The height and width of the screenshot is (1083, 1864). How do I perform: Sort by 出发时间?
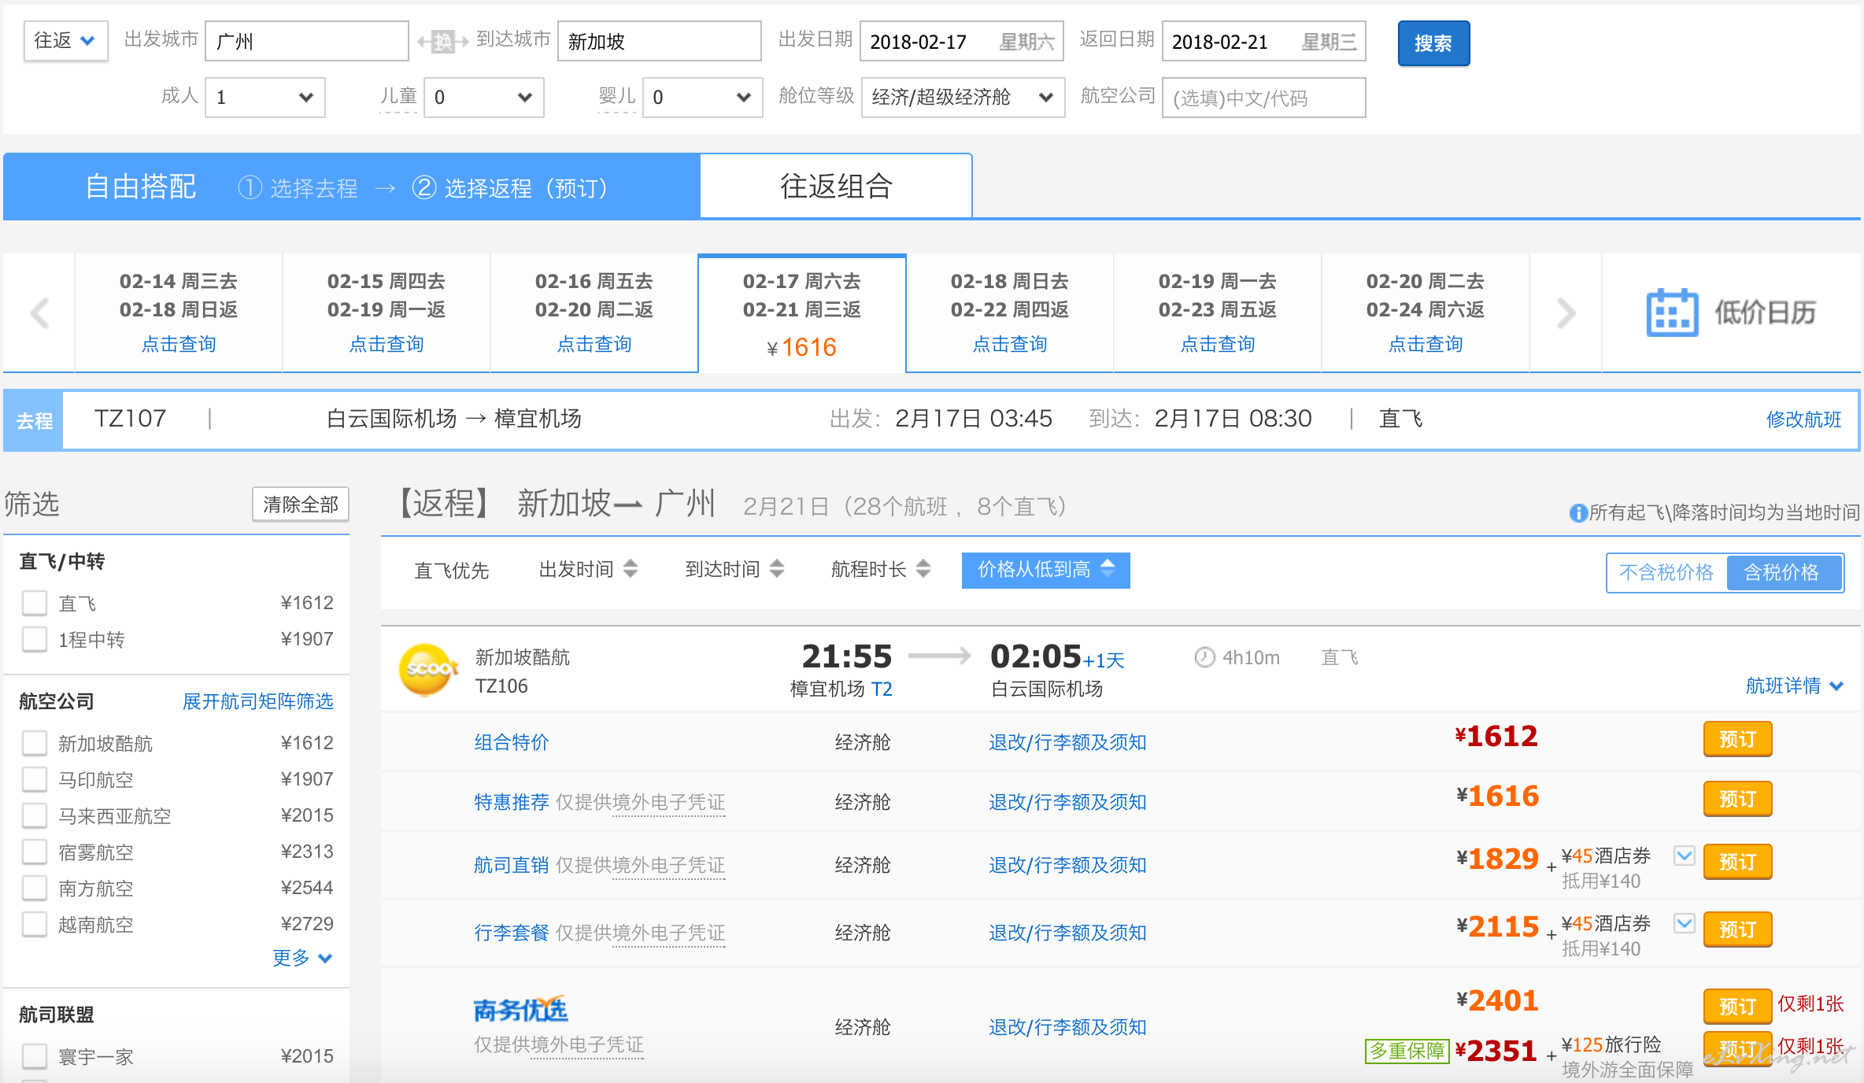588,569
